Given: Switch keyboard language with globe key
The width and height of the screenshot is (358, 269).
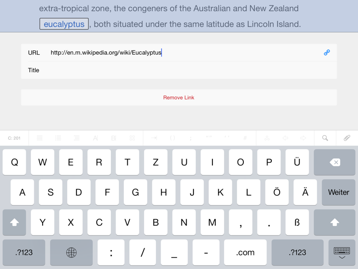Looking at the screenshot, I should coord(71,252).
